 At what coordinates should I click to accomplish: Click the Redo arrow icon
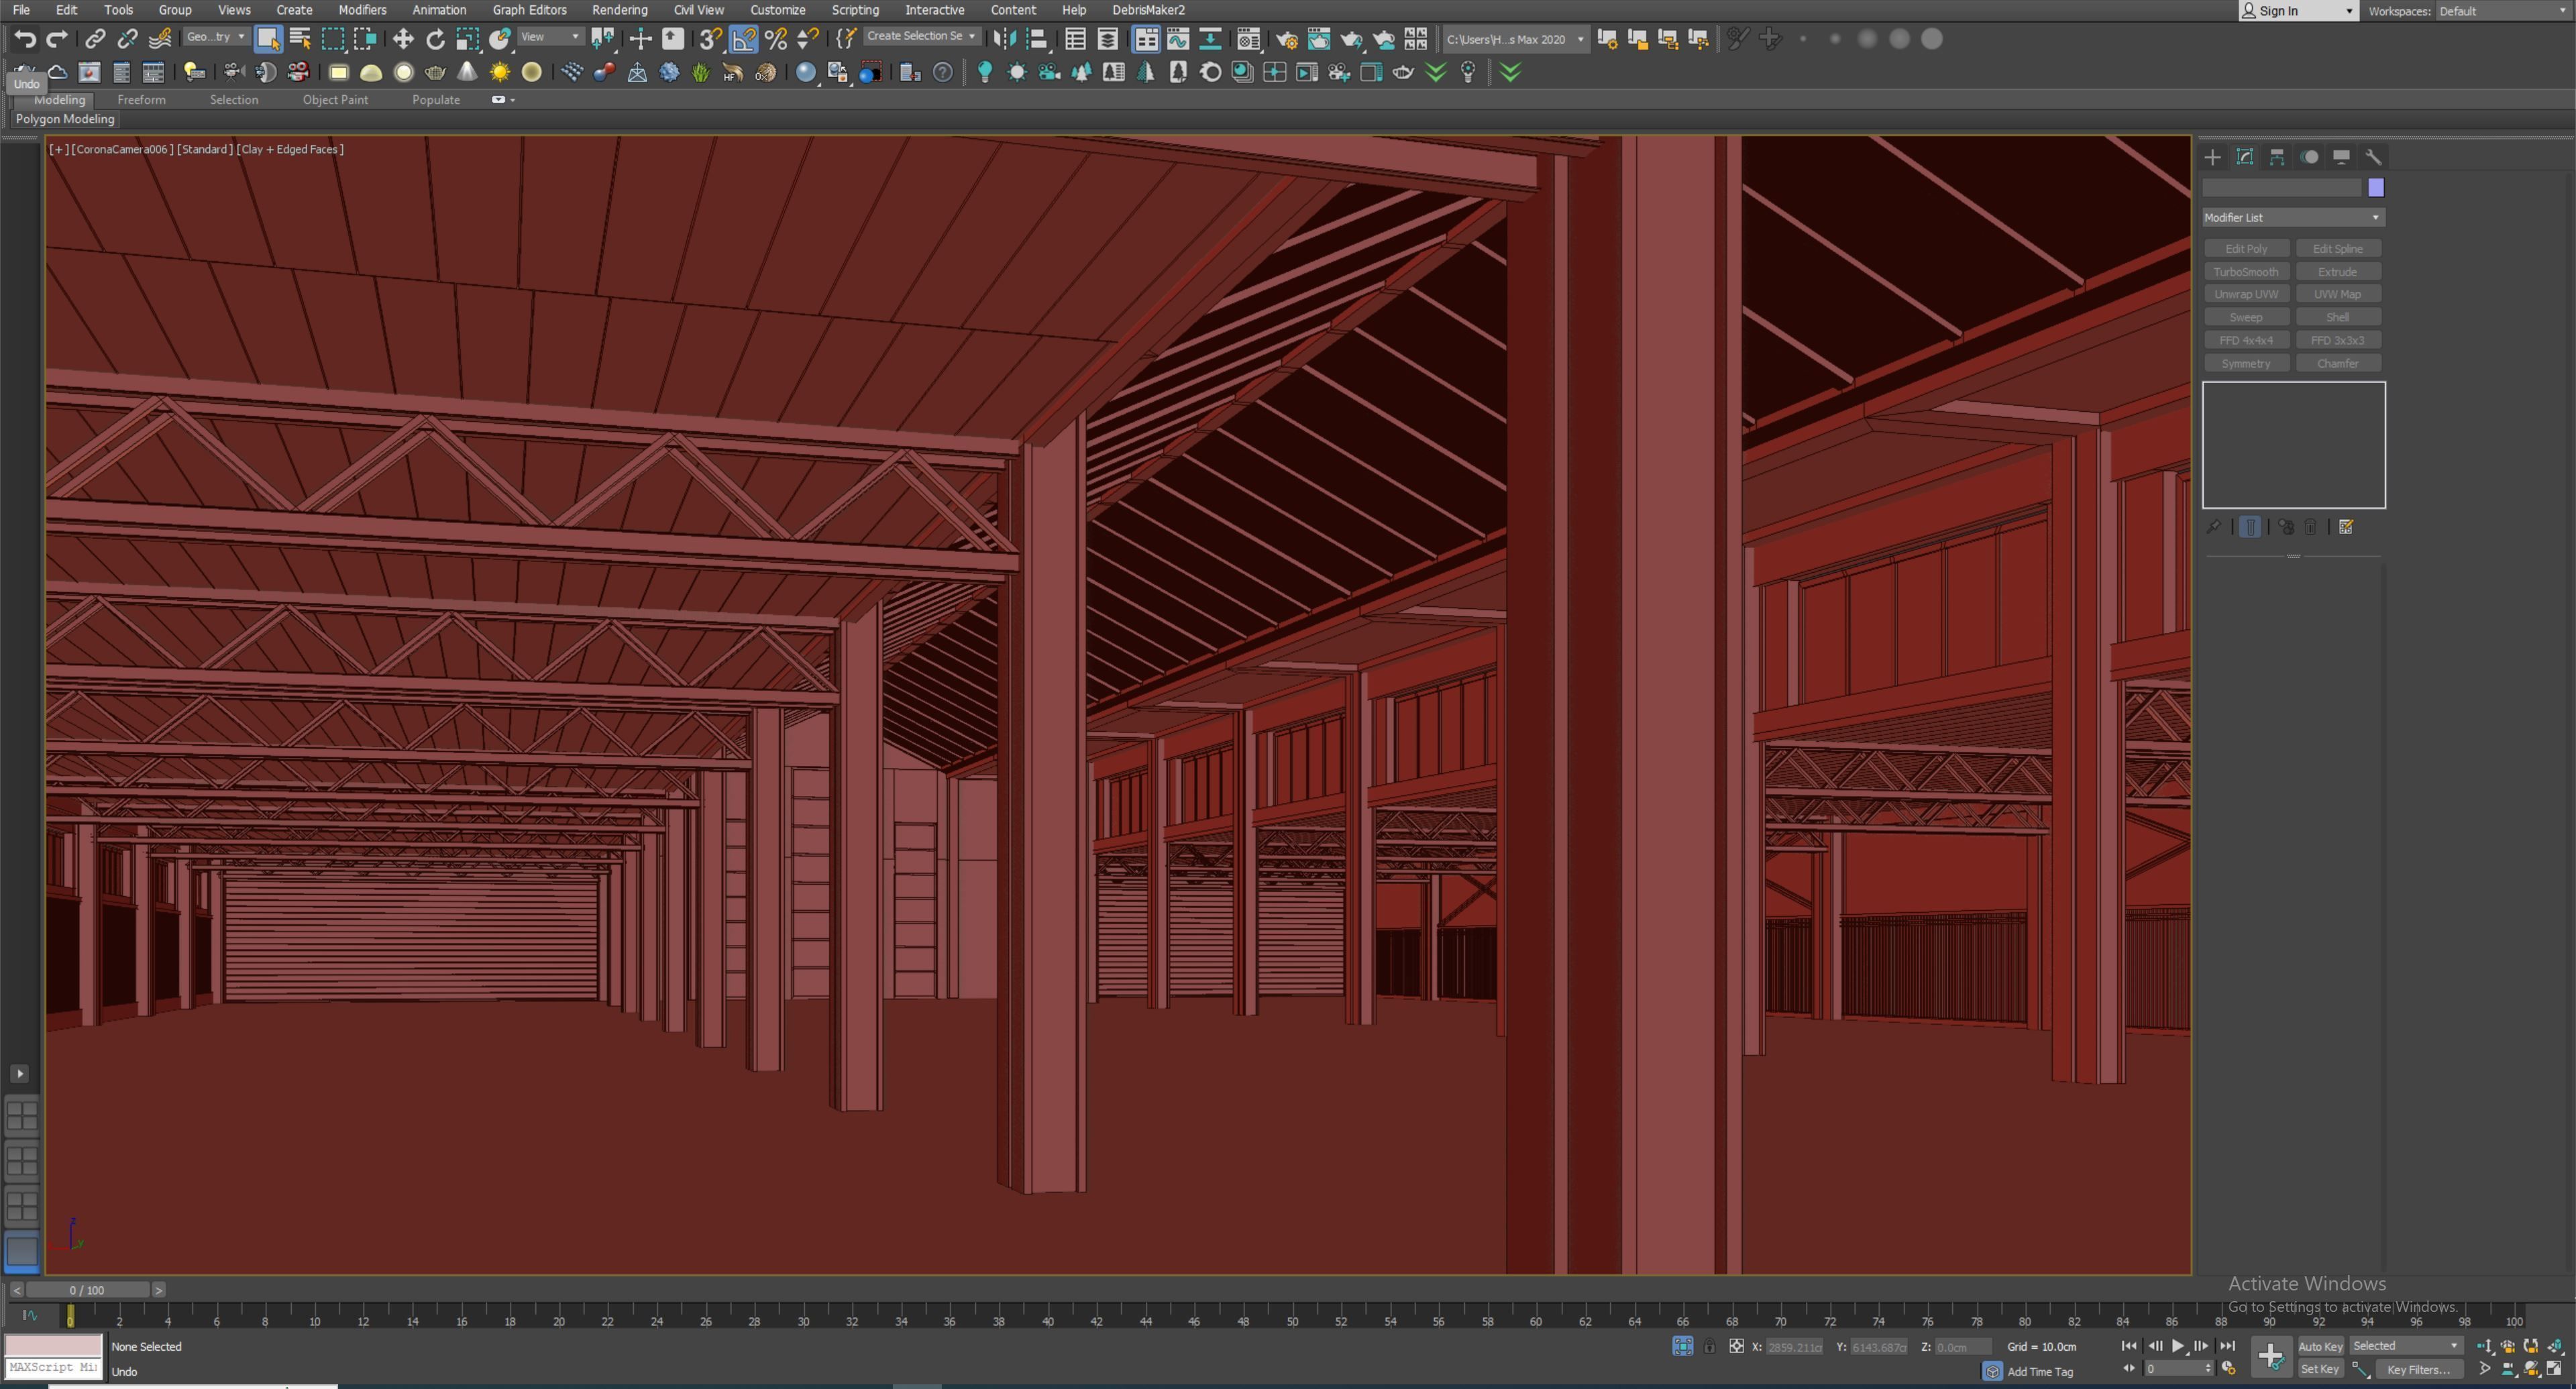coord(57,39)
